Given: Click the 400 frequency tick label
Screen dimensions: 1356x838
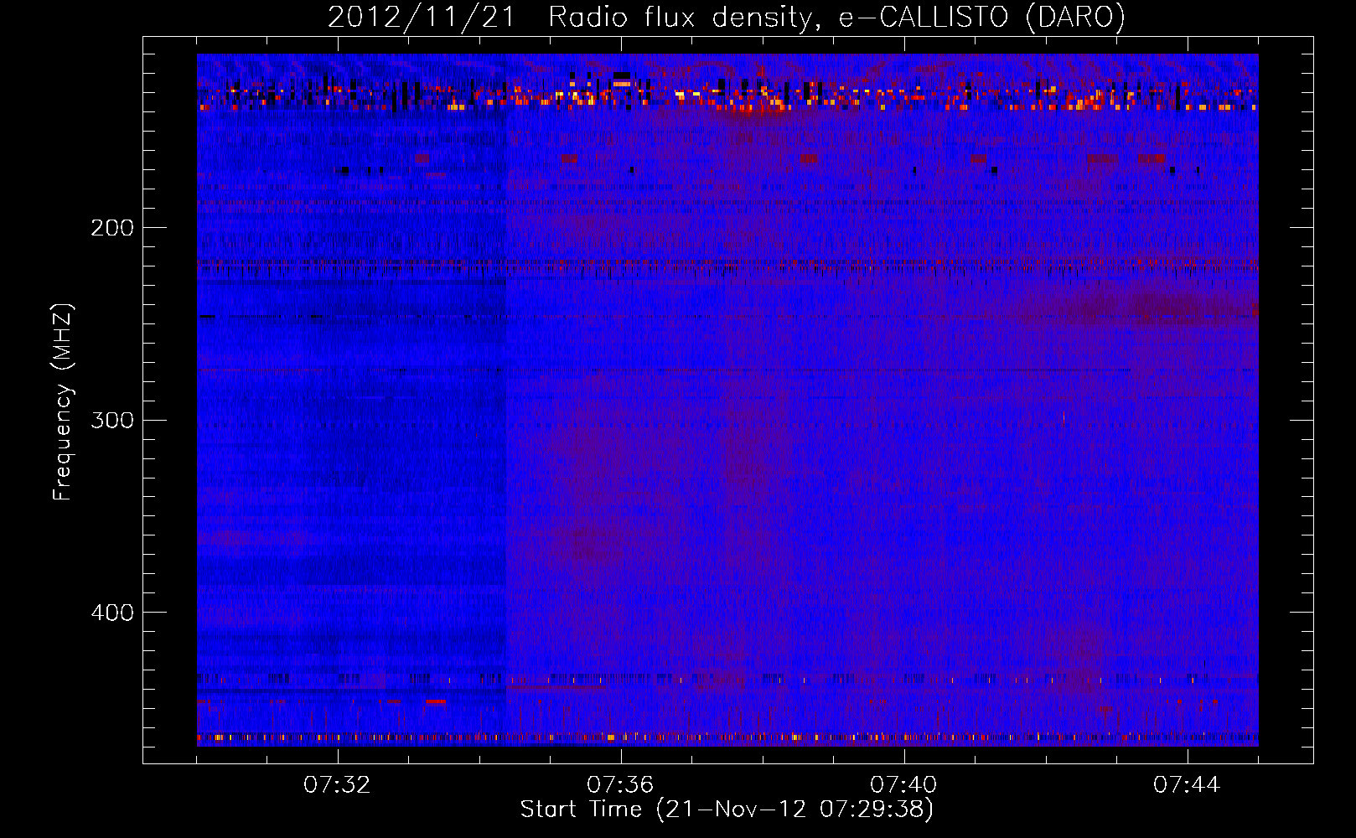Looking at the screenshot, I should coord(112,613).
